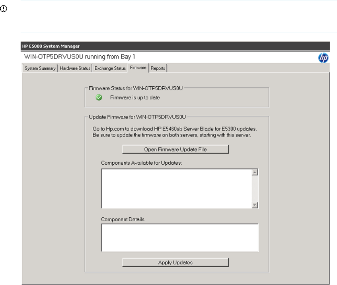Click the 'Go to Hp.com to download' instruction text
This screenshot has width=337, height=285.
[175, 129]
